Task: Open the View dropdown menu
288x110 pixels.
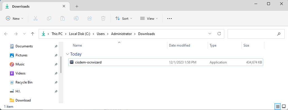Action: [149, 18]
